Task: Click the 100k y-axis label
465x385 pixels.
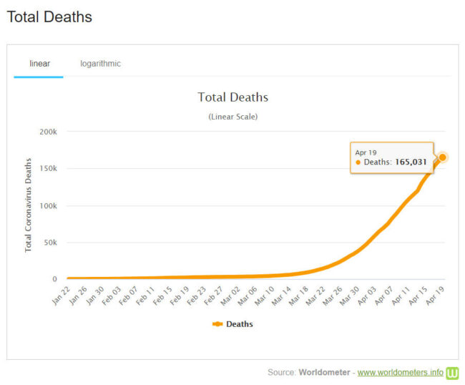Action: [x=49, y=206]
